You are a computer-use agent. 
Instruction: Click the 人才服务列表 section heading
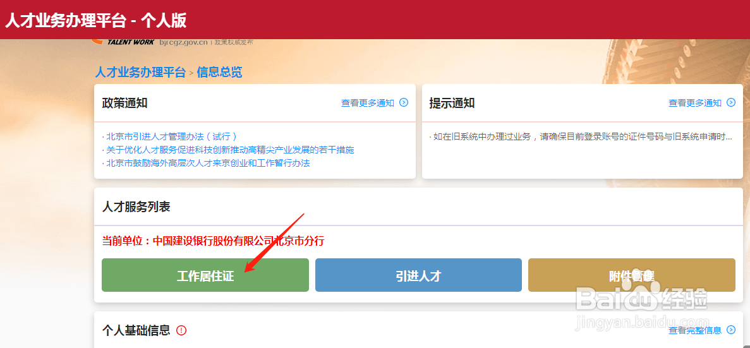(136, 207)
